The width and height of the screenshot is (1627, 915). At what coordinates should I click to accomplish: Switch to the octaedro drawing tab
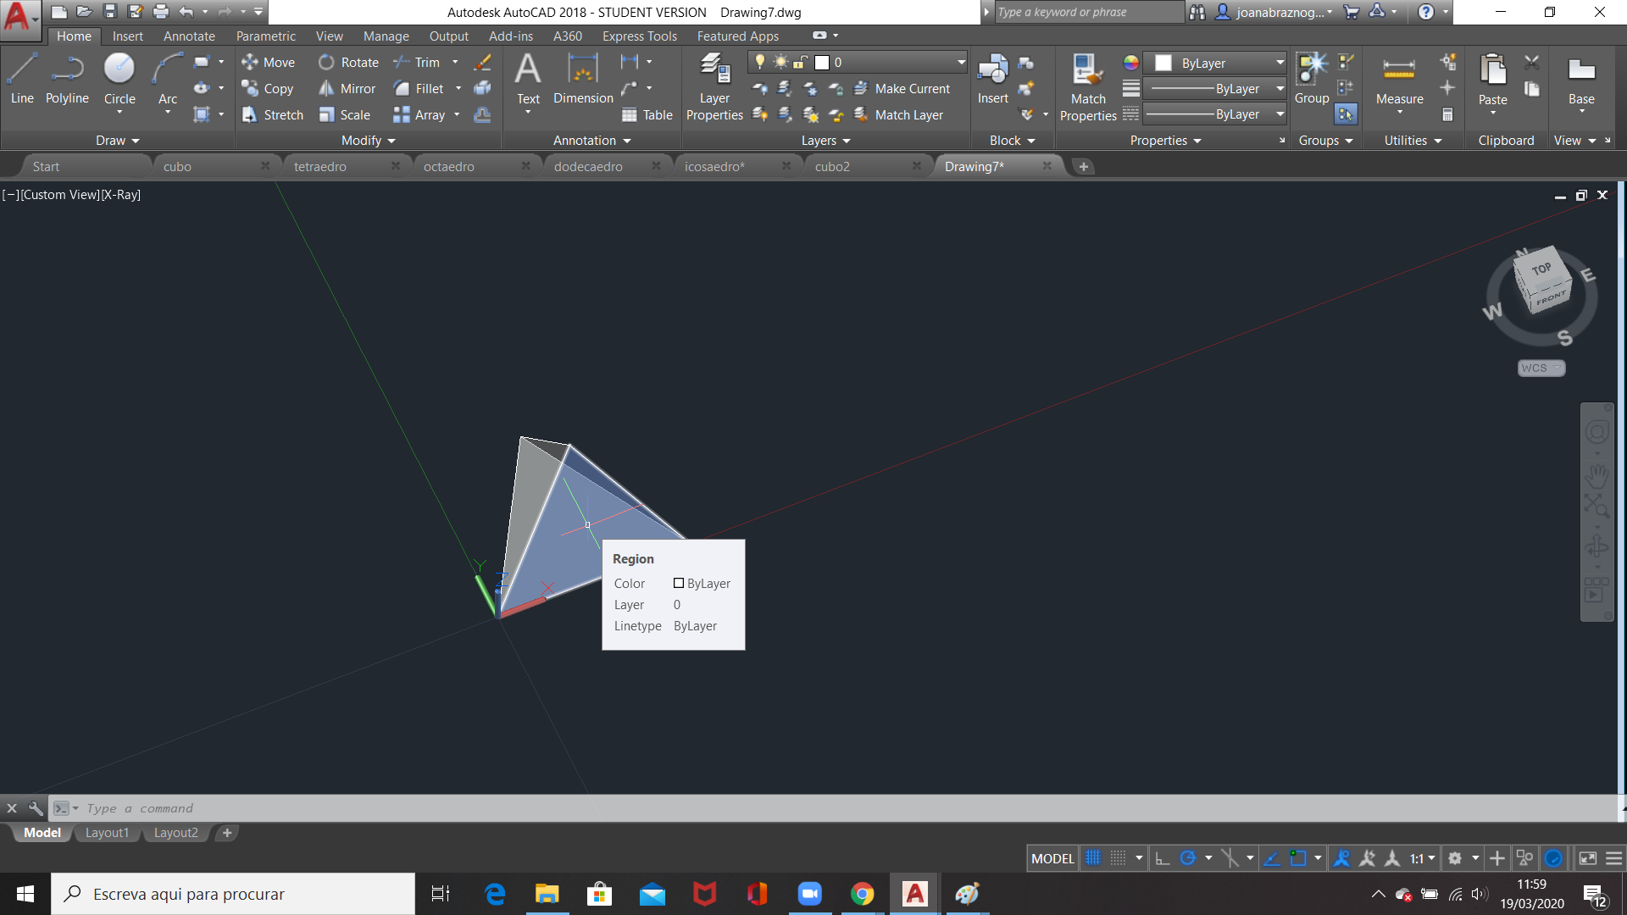(x=449, y=166)
